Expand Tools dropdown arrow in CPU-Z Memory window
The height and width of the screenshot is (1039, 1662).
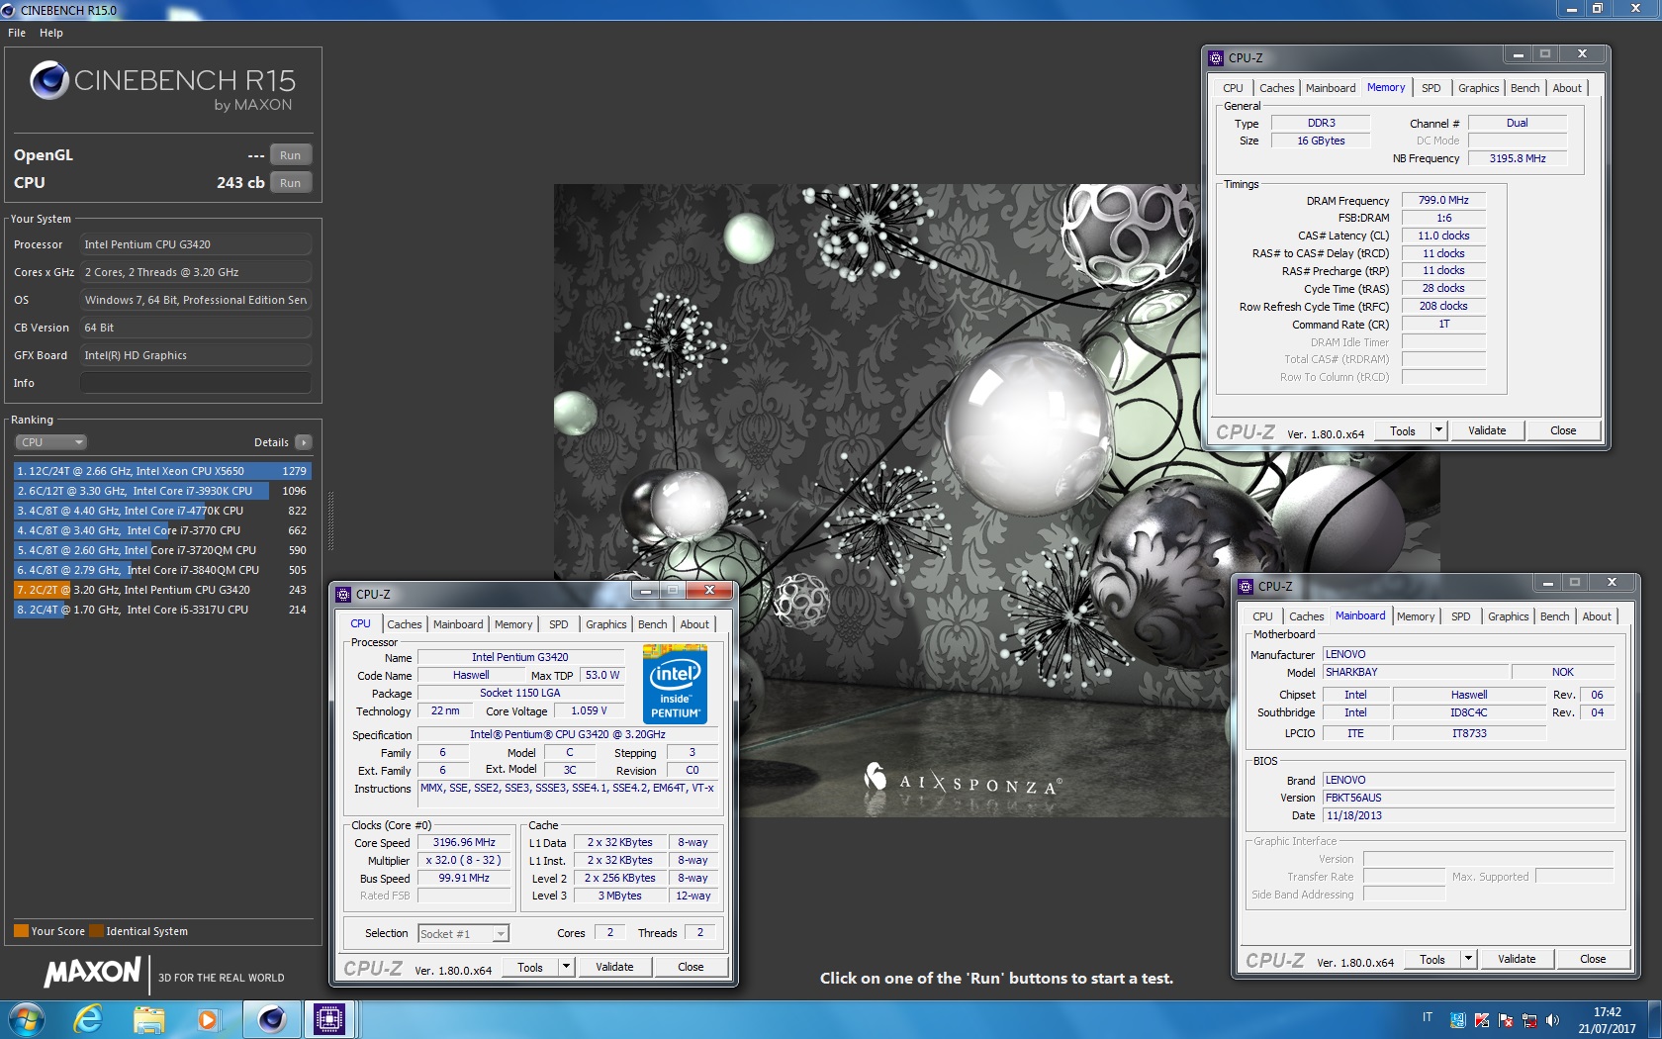(1438, 430)
